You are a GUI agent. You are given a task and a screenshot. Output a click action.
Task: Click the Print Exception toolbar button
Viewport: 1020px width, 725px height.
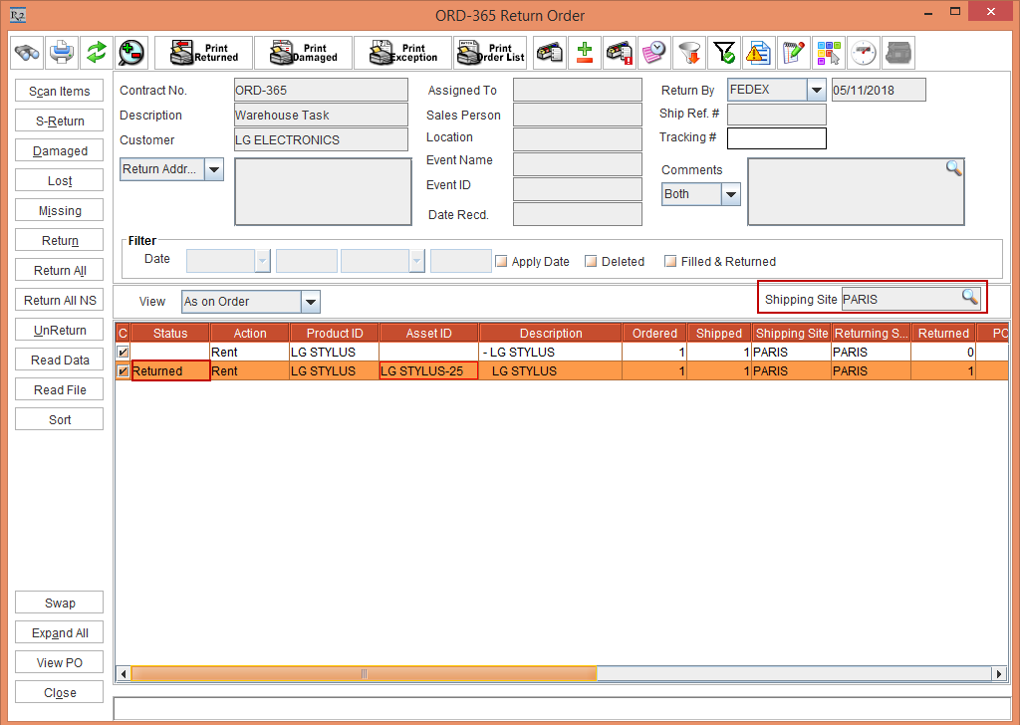tap(401, 53)
